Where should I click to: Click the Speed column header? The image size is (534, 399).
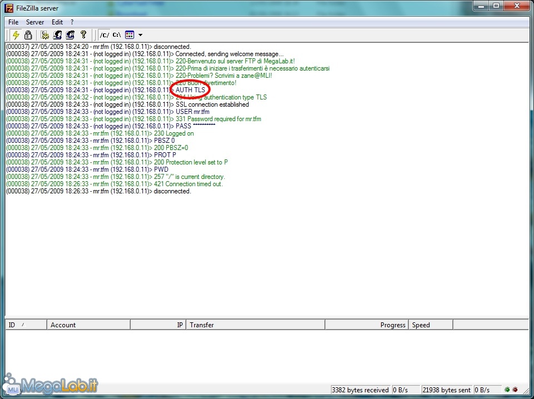(431, 325)
